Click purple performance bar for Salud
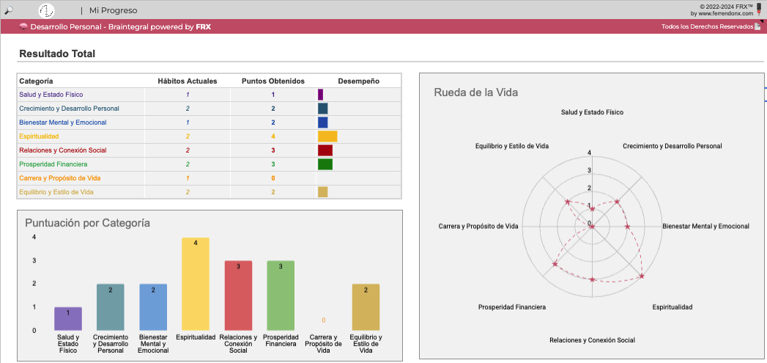This screenshot has width=767, height=363. pos(320,95)
